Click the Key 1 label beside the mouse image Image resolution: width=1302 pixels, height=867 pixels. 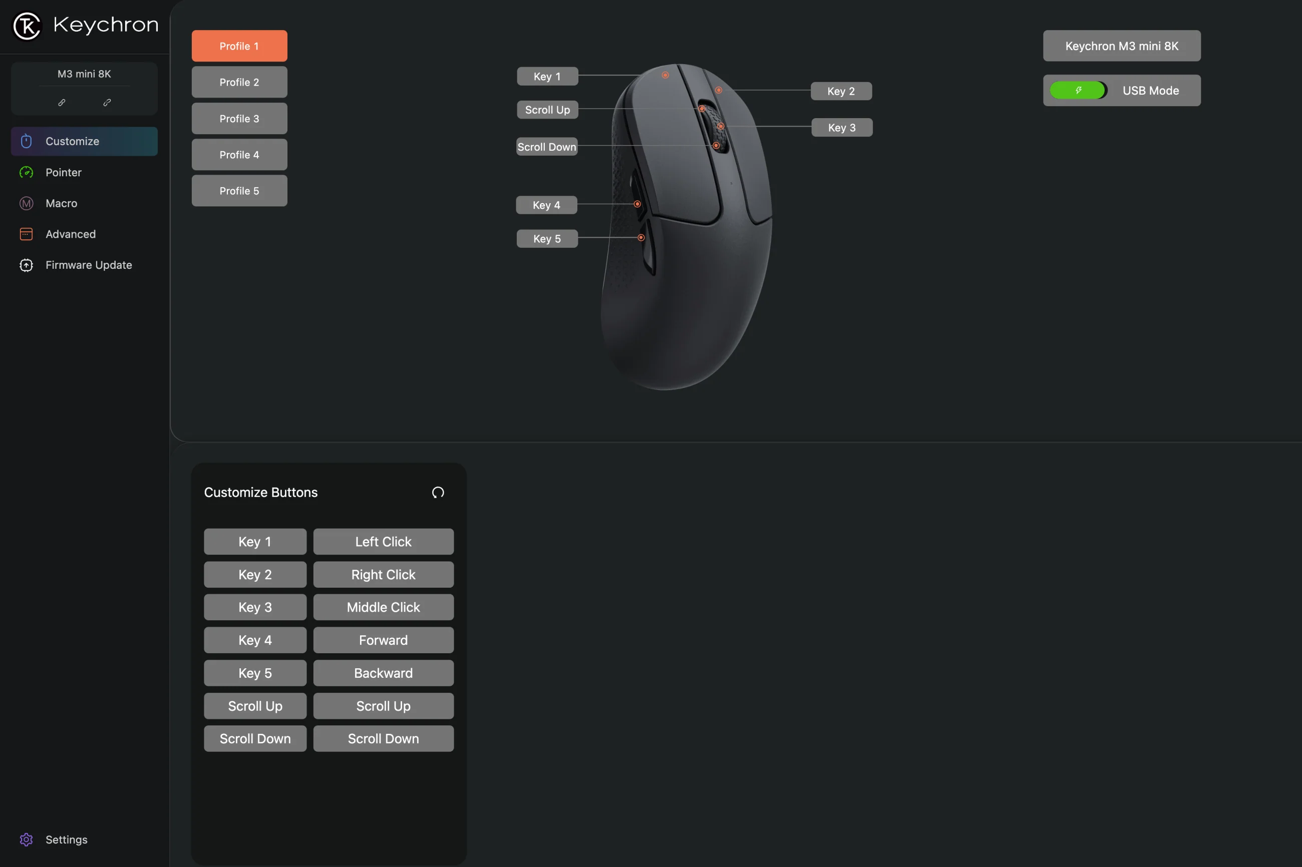547,76
